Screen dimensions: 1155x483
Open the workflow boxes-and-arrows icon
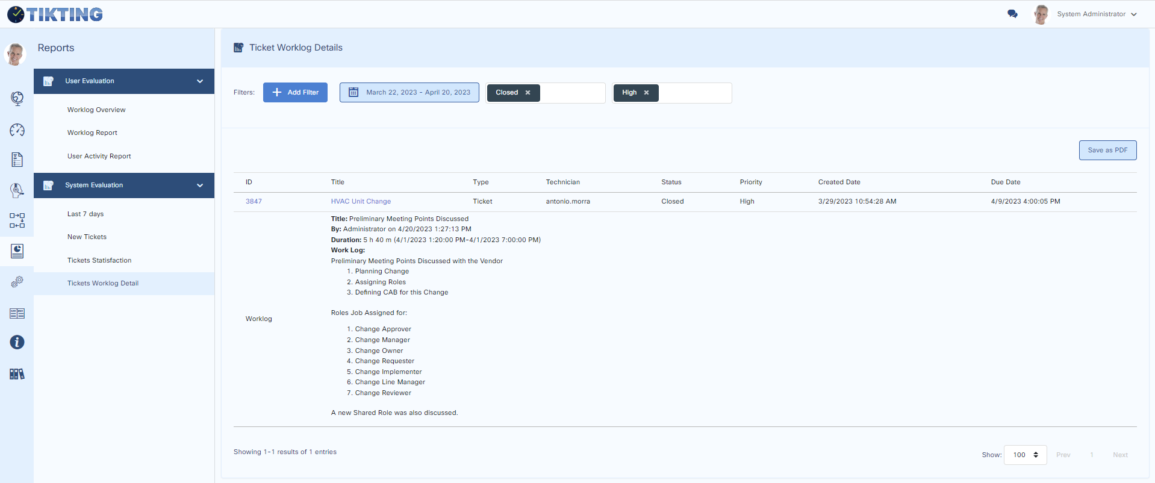coord(17,220)
